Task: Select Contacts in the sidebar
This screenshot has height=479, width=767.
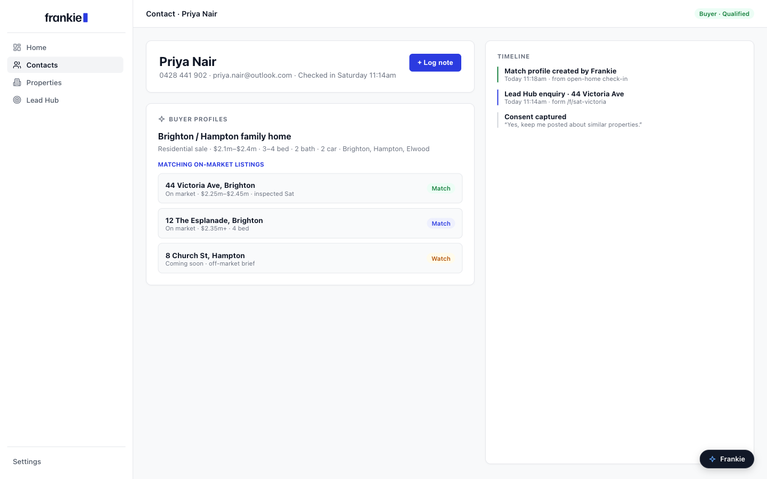Action: pos(65,65)
